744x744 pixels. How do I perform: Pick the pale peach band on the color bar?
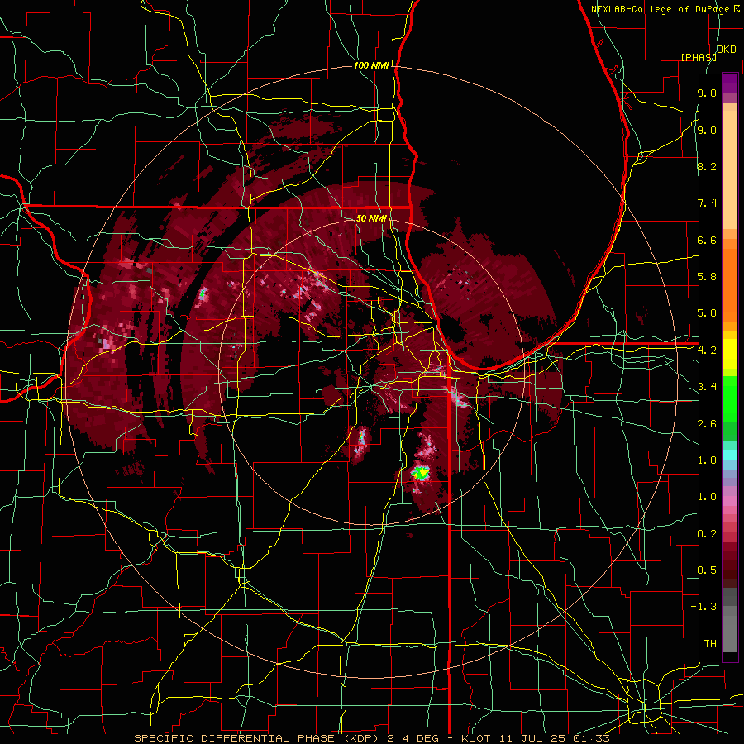(x=730, y=169)
